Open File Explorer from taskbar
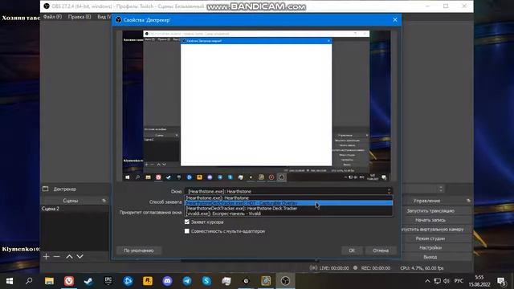Image resolution: width=514 pixels, height=289 pixels. [x=49, y=281]
